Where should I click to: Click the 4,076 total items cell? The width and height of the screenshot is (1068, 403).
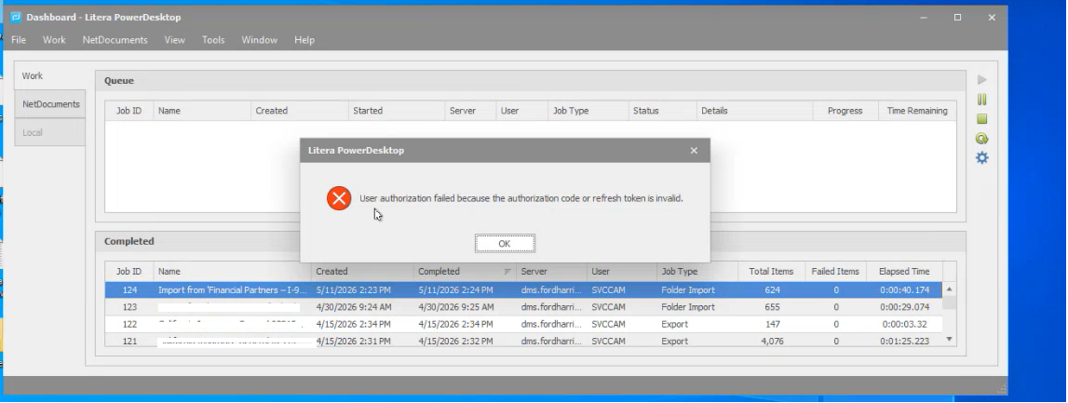click(772, 341)
